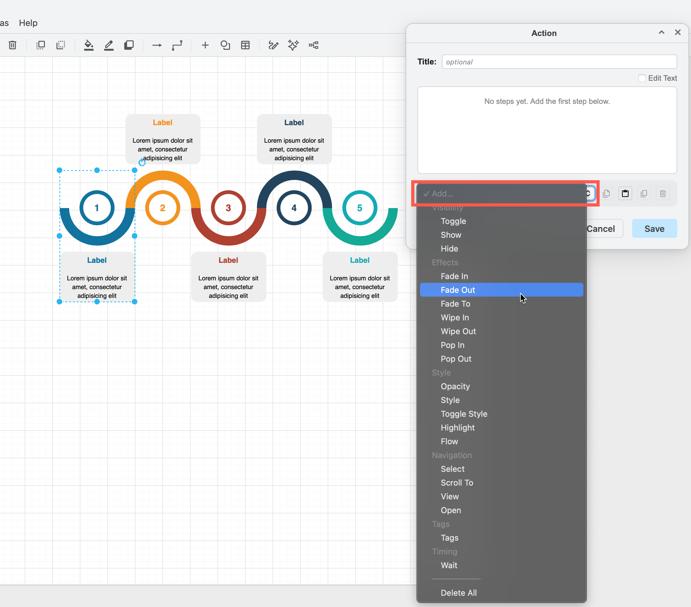691x607 pixels.
Task: Choose Scroll To option
Action: click(x=501, y=482)
